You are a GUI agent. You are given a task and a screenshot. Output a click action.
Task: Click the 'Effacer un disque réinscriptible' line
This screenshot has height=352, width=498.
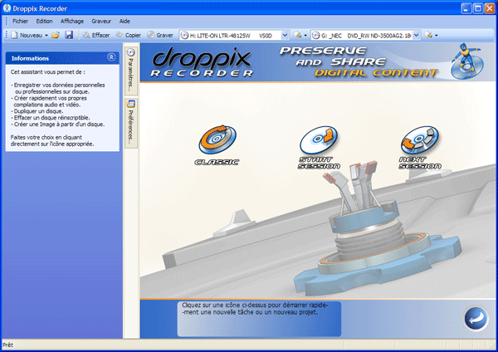pos(51,118)
